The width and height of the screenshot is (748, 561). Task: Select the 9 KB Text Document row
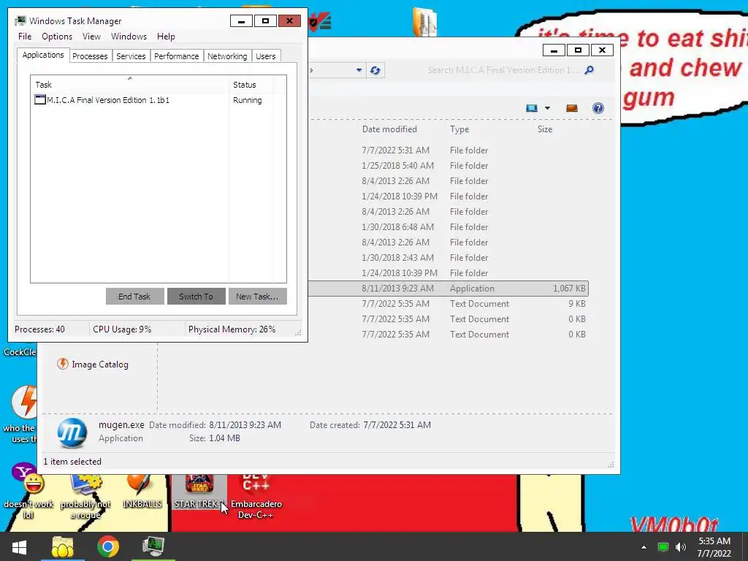448,304
